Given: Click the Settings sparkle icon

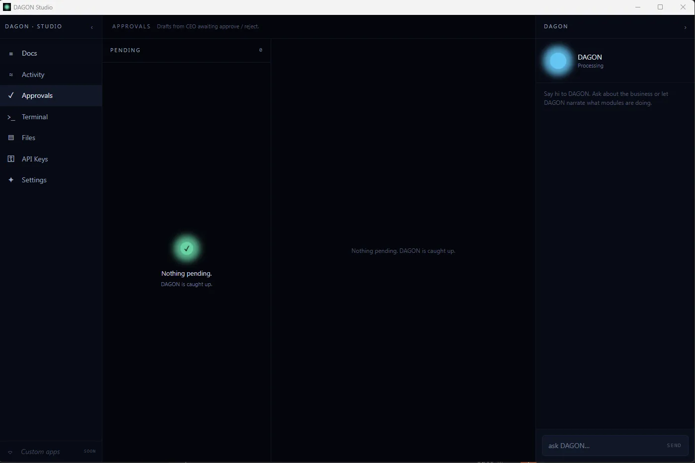Looking at the screenshot, I should coord(11,180).
